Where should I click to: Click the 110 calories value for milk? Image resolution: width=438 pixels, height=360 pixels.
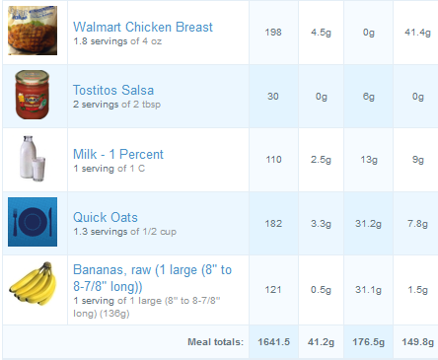[273, 160]
